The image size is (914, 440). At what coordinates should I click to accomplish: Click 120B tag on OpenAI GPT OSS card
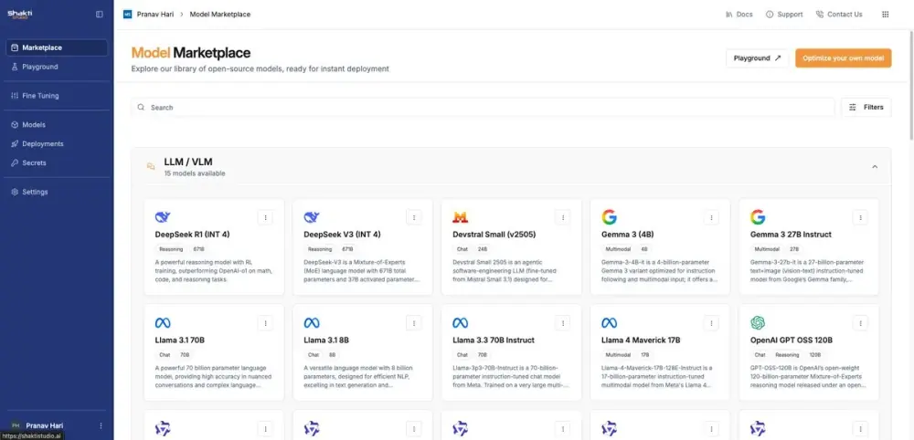point(815,354)
